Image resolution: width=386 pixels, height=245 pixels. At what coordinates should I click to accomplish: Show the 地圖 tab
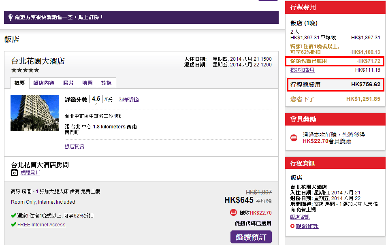tap(87, 83)
